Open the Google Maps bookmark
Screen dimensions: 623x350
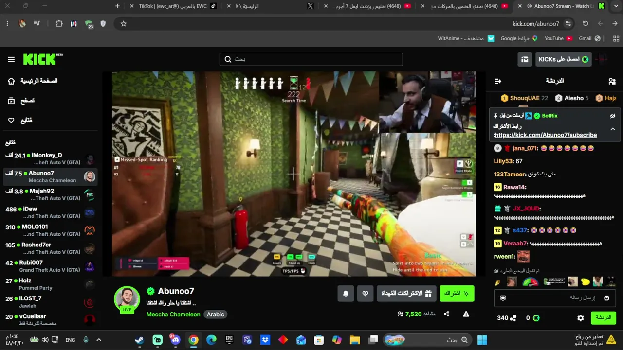coord(519,38)
